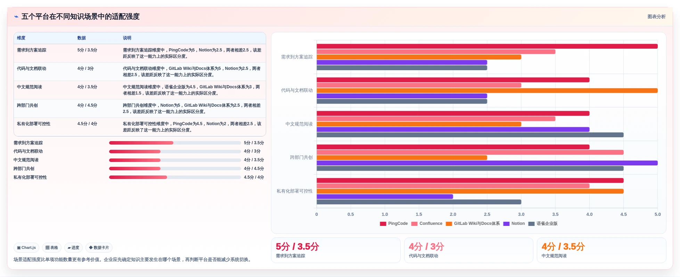Click the purple Notion bar for 跨部门共创
The height and width of the screenshot is (277, 680).
(x=487, y=163)
